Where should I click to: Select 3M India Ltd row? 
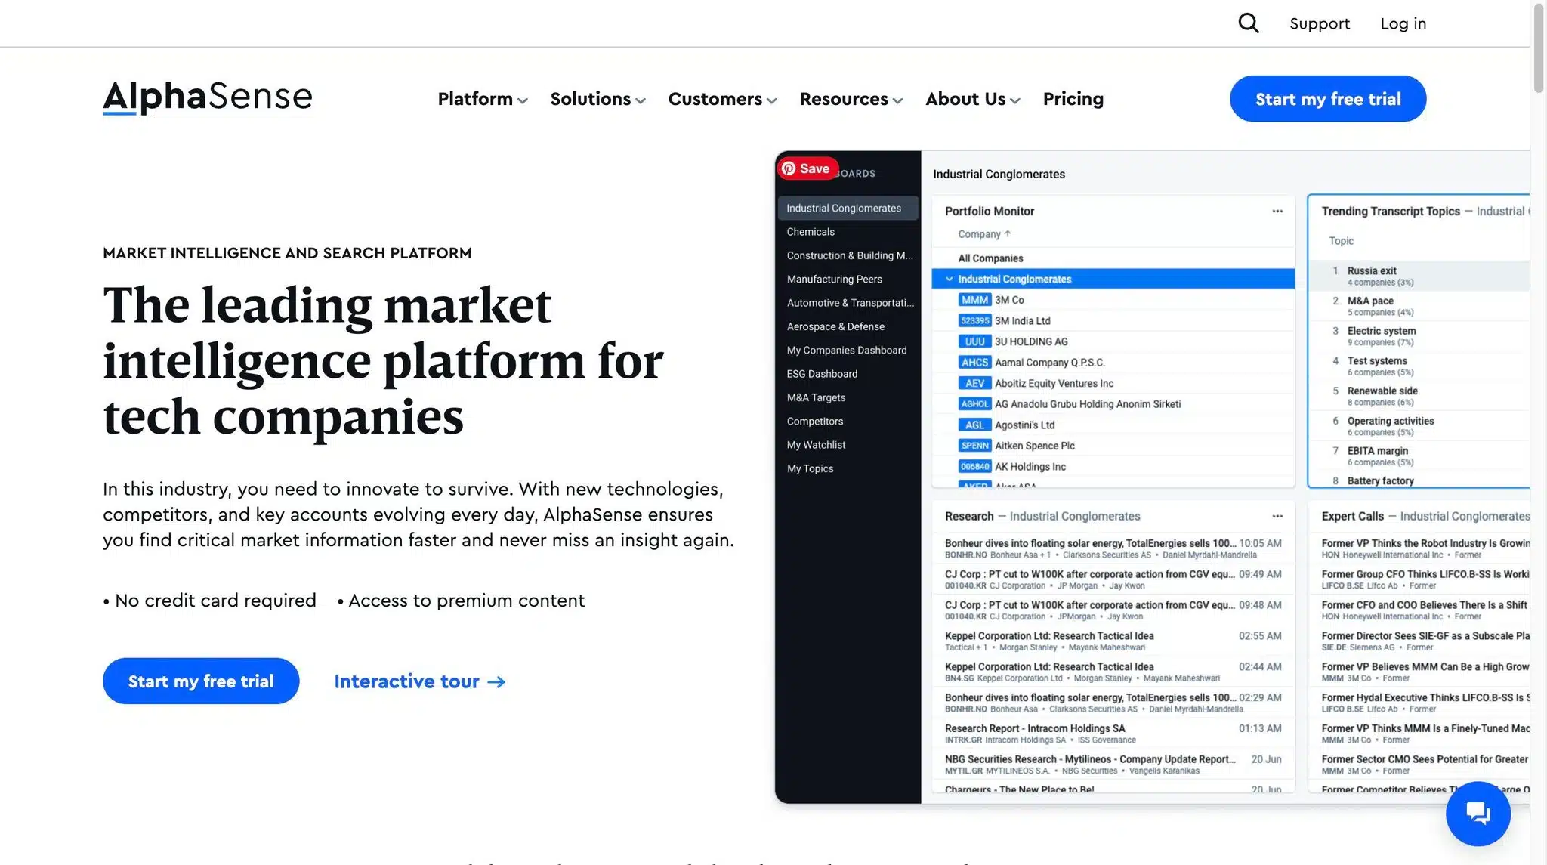tap(1113, 320)
